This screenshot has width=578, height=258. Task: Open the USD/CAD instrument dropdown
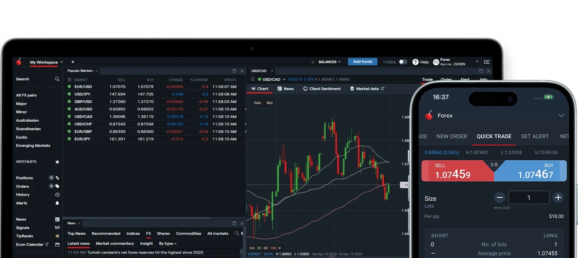[x=283, y=80]
